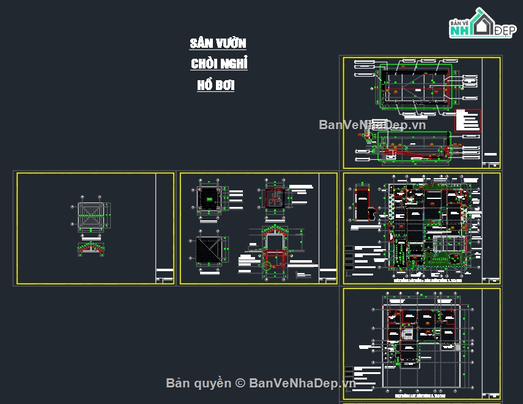This screenshot has height=404, width=523.
Task: Click the HỒ BƠI heading text
Action: point(216,85)
